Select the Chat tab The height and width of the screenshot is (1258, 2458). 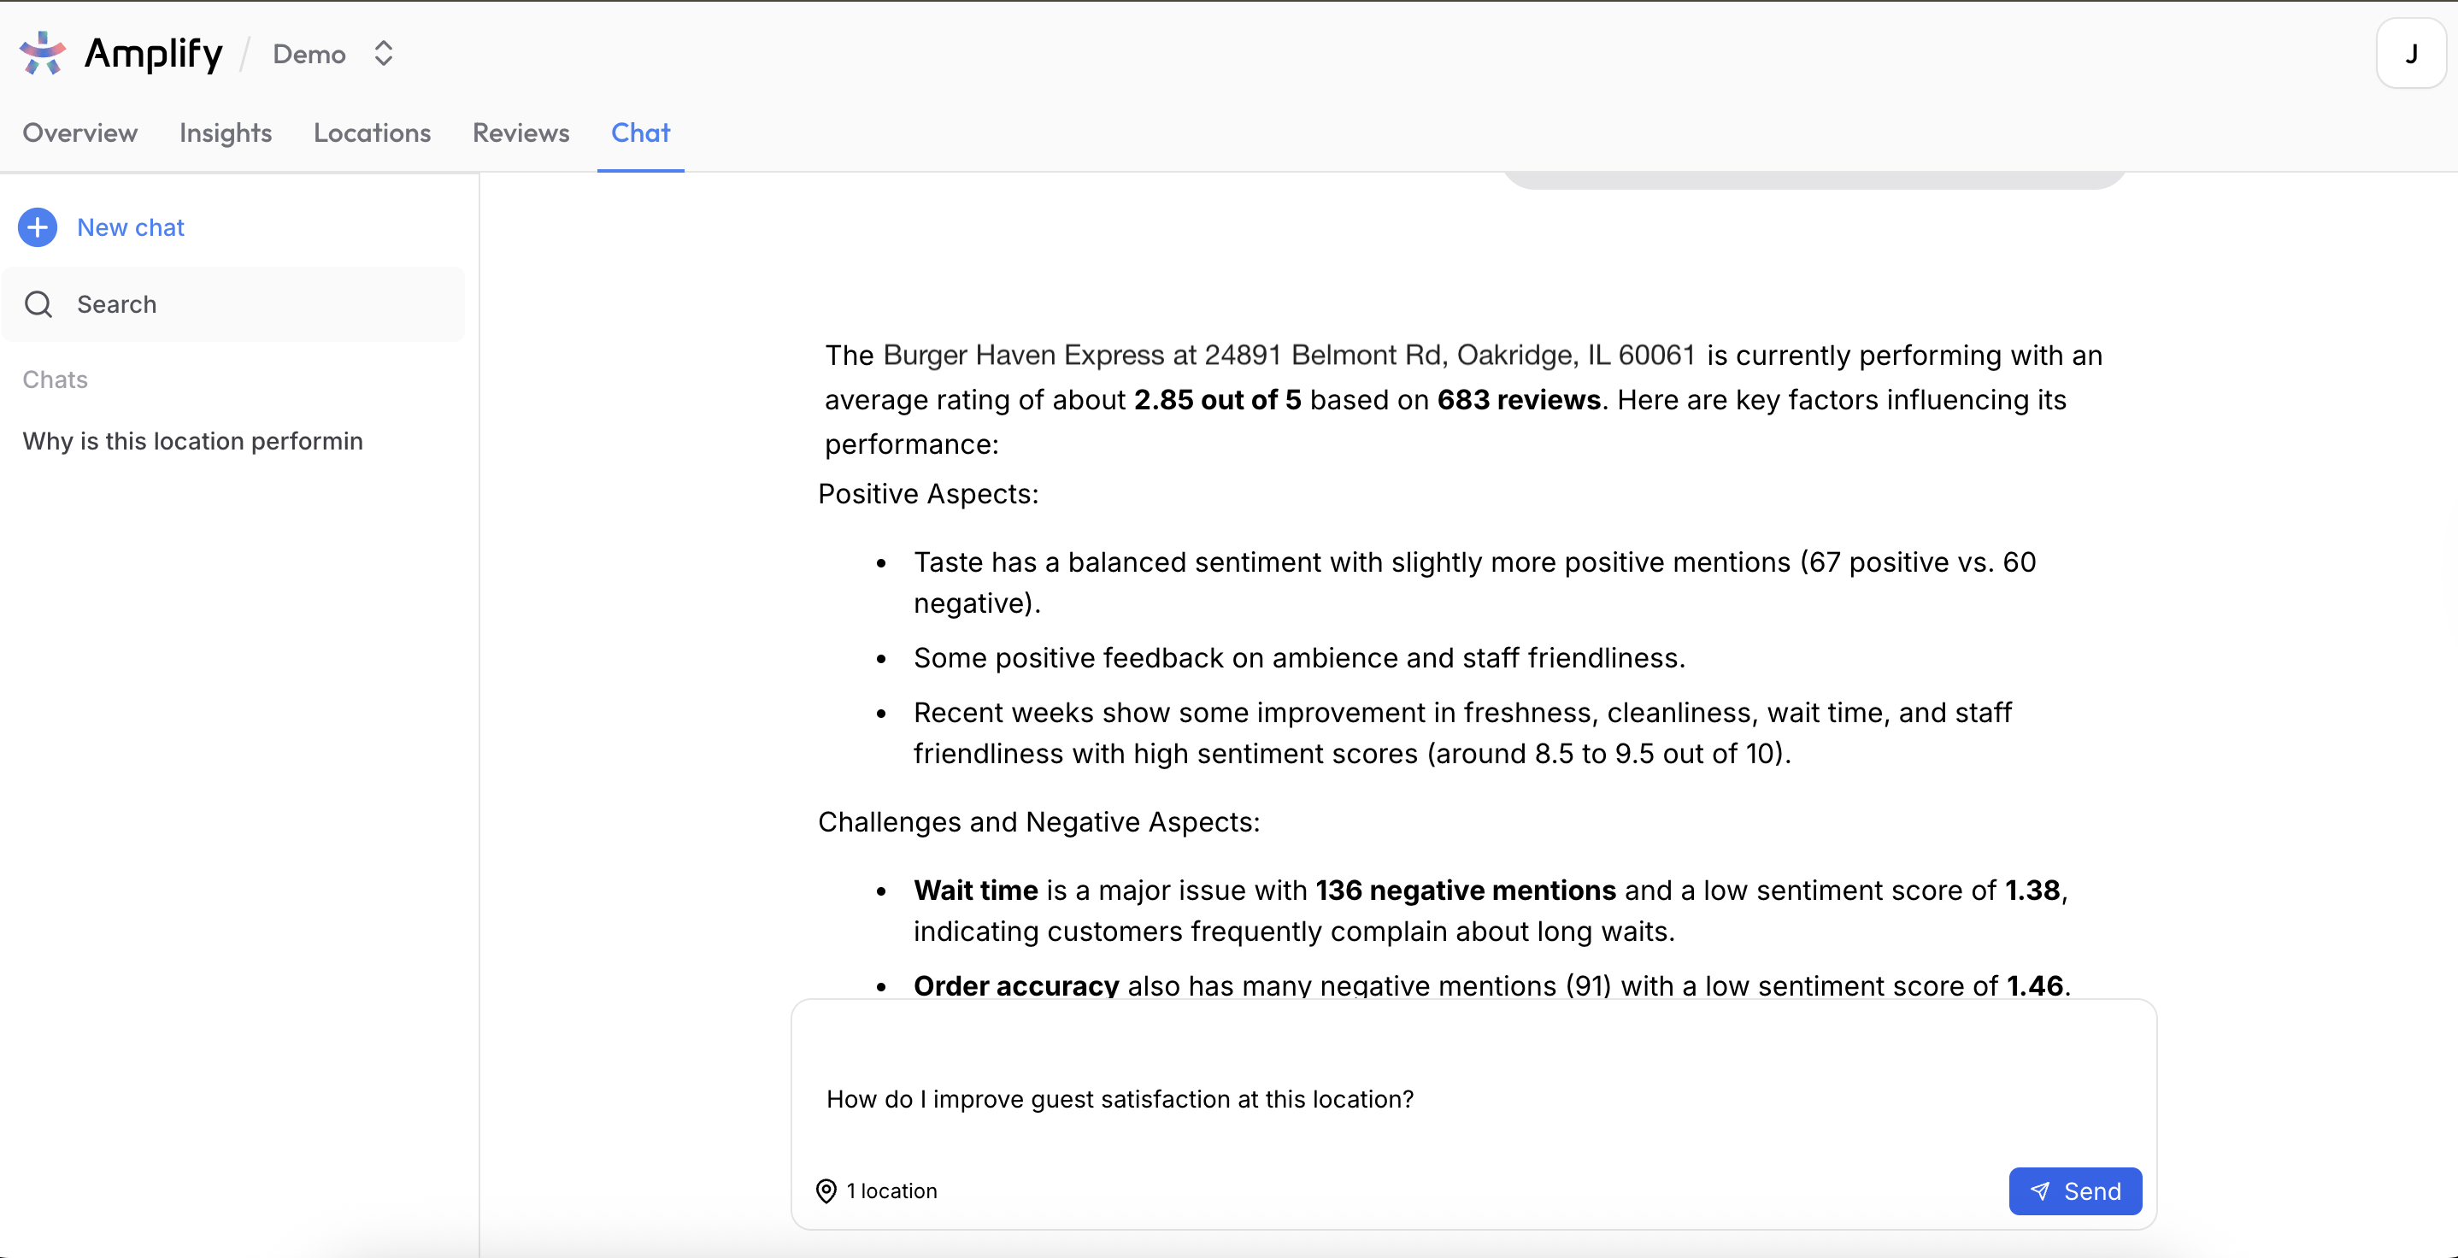click(x=640, y=132)
